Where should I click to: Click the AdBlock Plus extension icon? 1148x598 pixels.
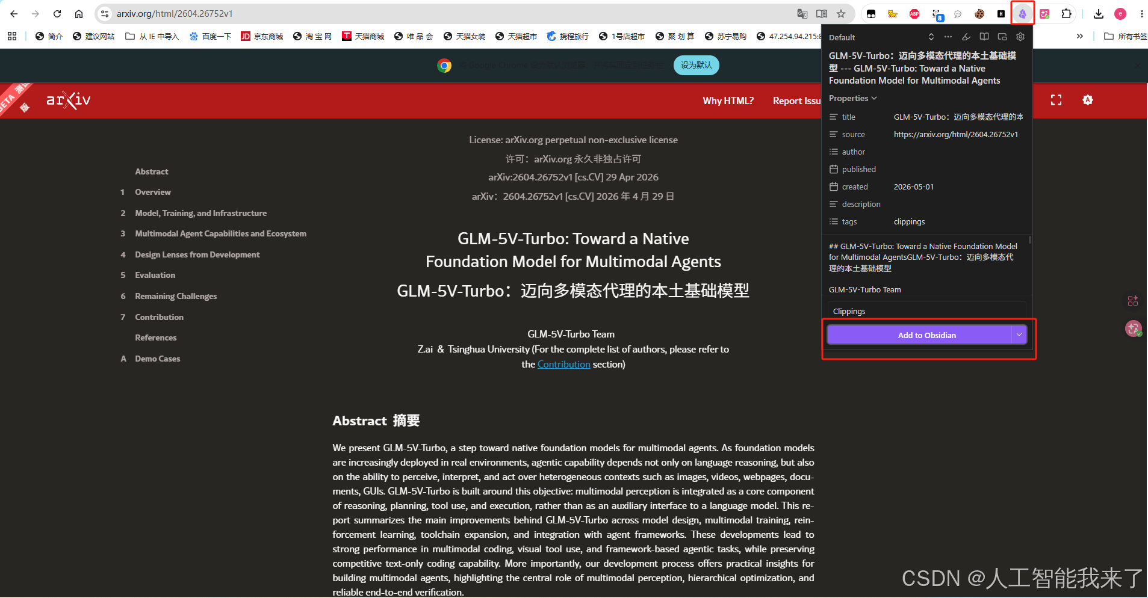click(914, 14)
